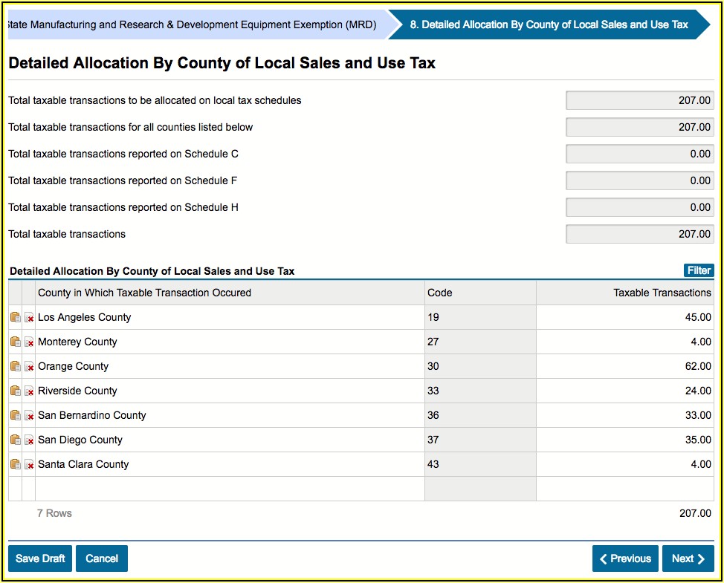The image size is (724, 583).
Task: Return to the MRD Exemption step tab
Action: tap(193, 25)
